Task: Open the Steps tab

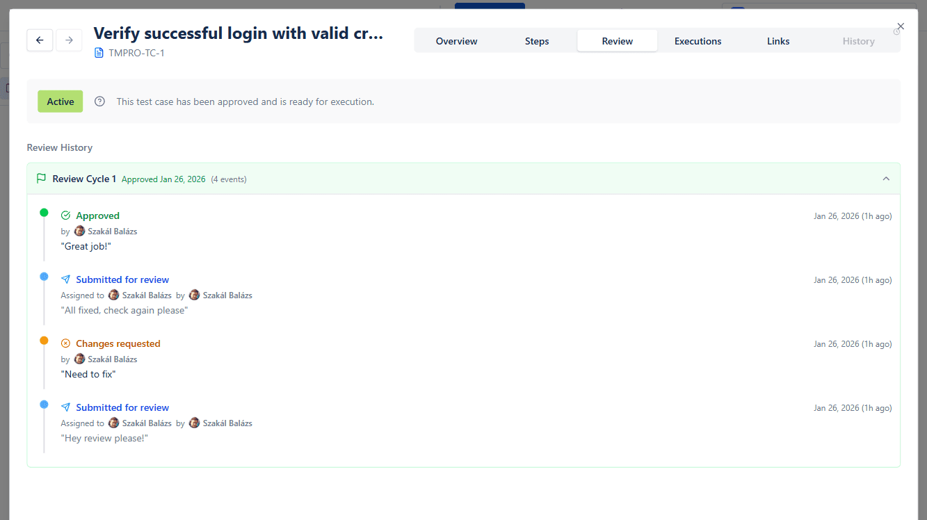Action: tap(537, 41)
